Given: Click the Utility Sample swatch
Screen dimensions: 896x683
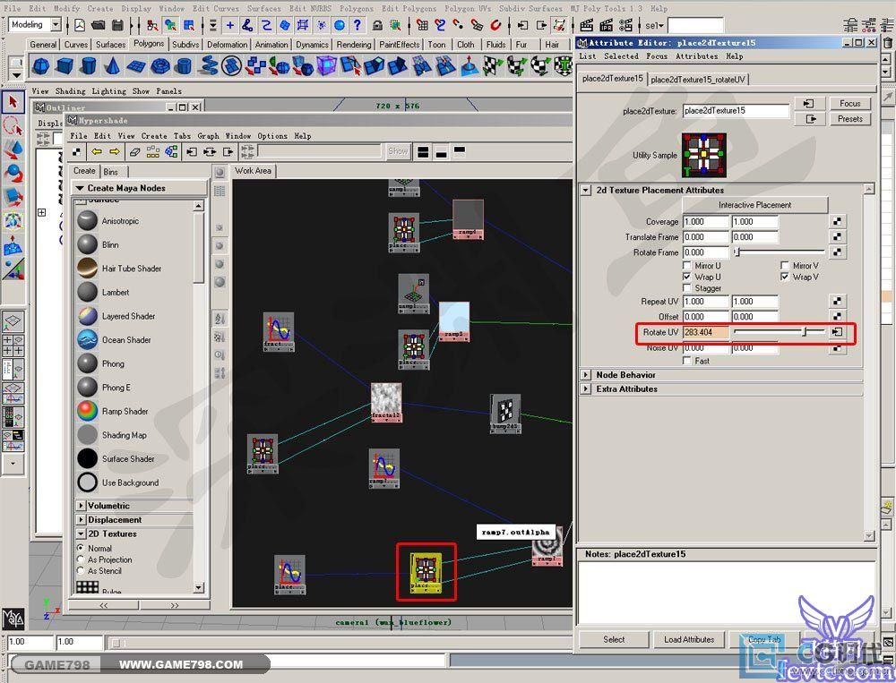Looking at the screenshot, I should 704,155.
